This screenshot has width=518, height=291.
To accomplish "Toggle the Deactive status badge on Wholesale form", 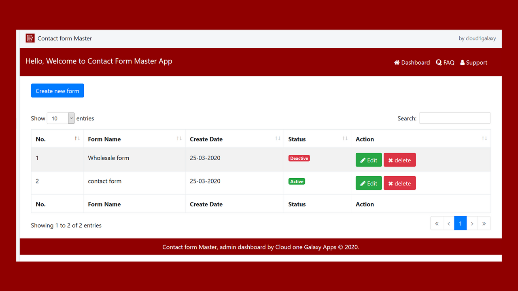I will (x=299, y=158).
